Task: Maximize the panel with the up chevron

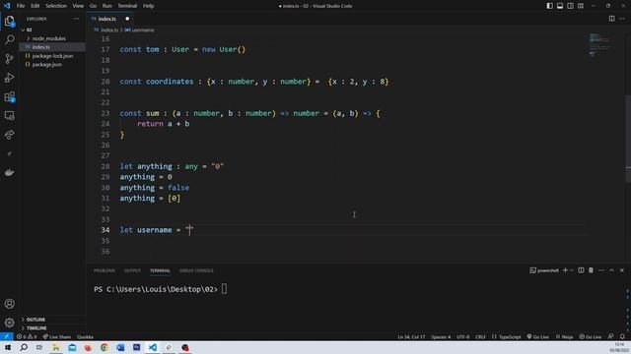Action: pos(611,270)
